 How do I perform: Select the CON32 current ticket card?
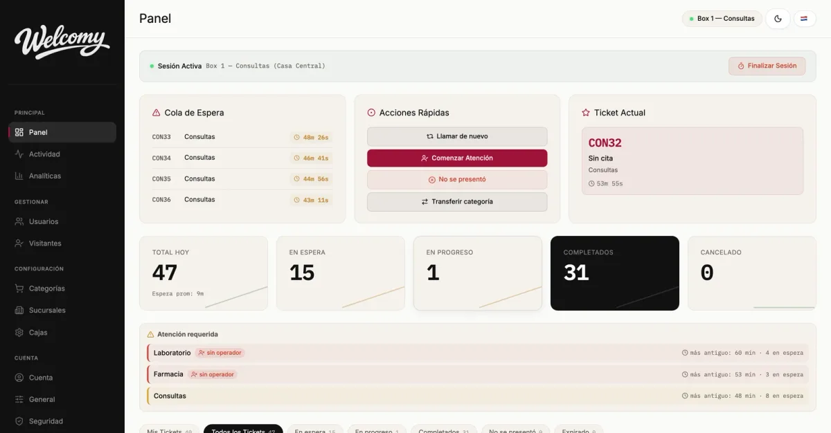(x=692, y=161)
